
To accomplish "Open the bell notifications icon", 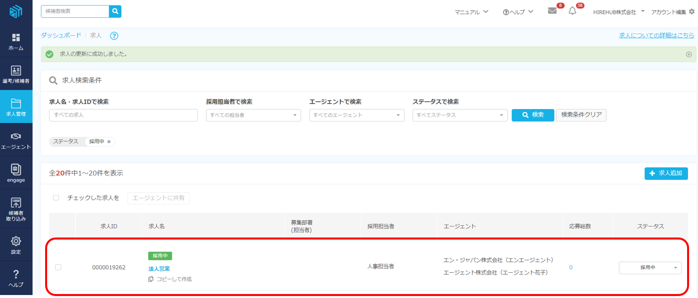I will [572, 11].
